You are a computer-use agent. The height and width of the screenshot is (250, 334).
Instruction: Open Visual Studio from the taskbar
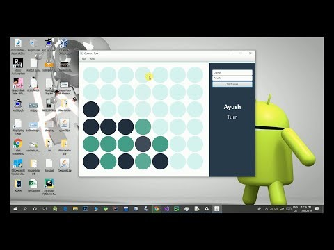tap(166, 209)
